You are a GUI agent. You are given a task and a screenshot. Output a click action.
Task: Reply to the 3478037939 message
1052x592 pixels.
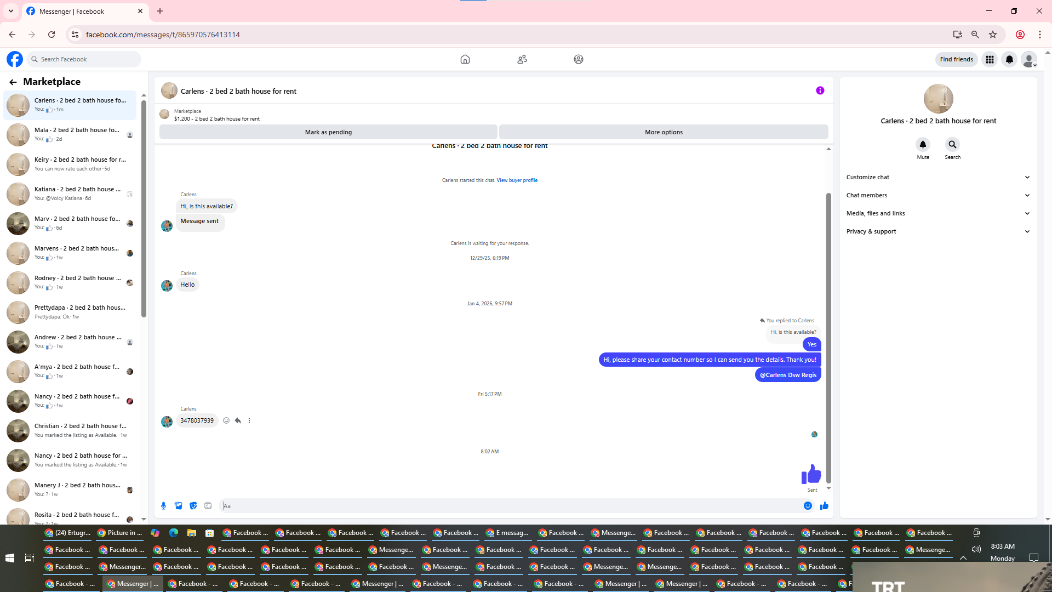coord(238,420)
